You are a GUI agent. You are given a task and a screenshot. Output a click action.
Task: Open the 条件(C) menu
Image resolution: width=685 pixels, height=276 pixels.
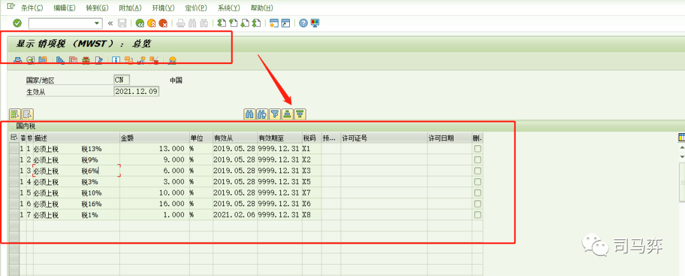[x=32, y=8]
